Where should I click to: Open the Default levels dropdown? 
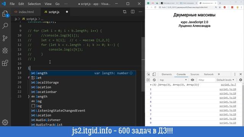click(x=225, y=80)
